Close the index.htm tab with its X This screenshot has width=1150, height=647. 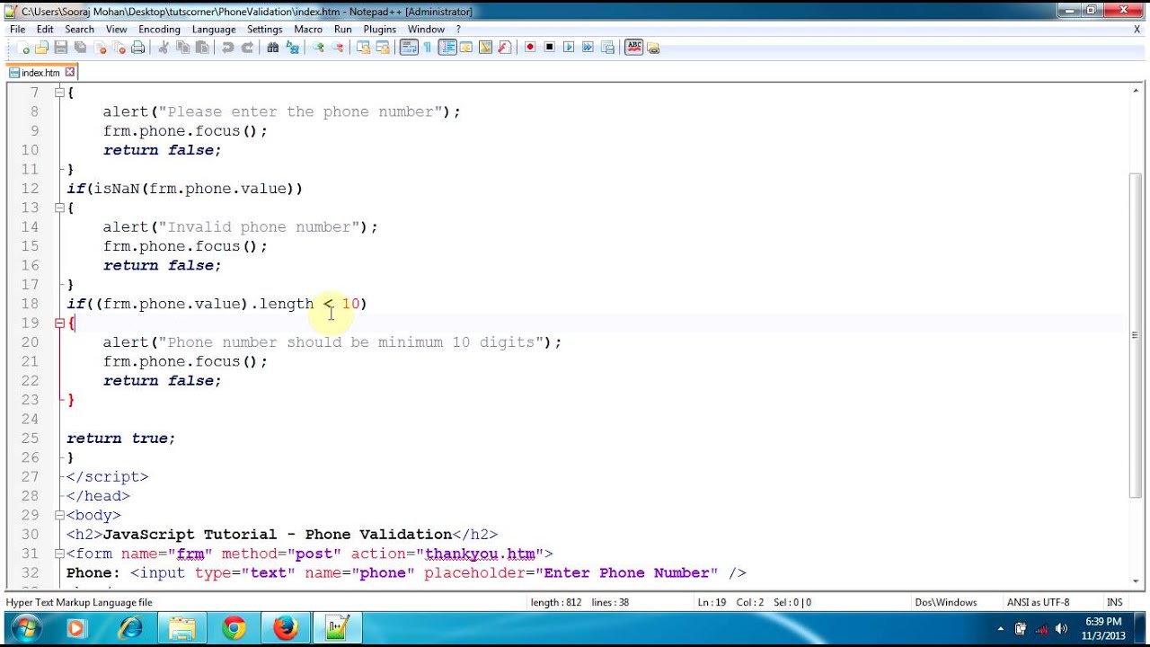point(70,73)
